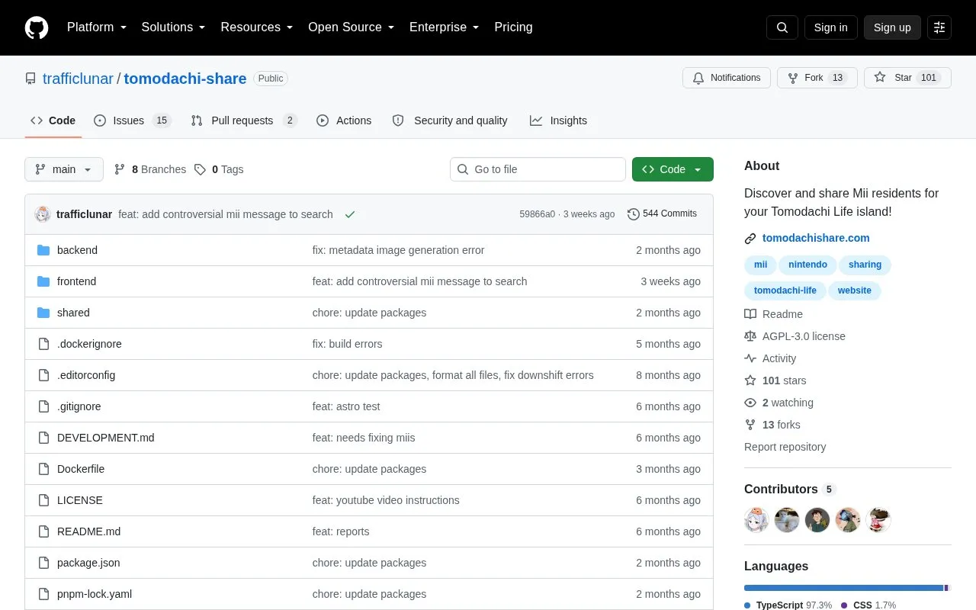The height and width of the screenshot is (610, 976).
Task: Open the Insights tab
Action: [x=559, y=120]
